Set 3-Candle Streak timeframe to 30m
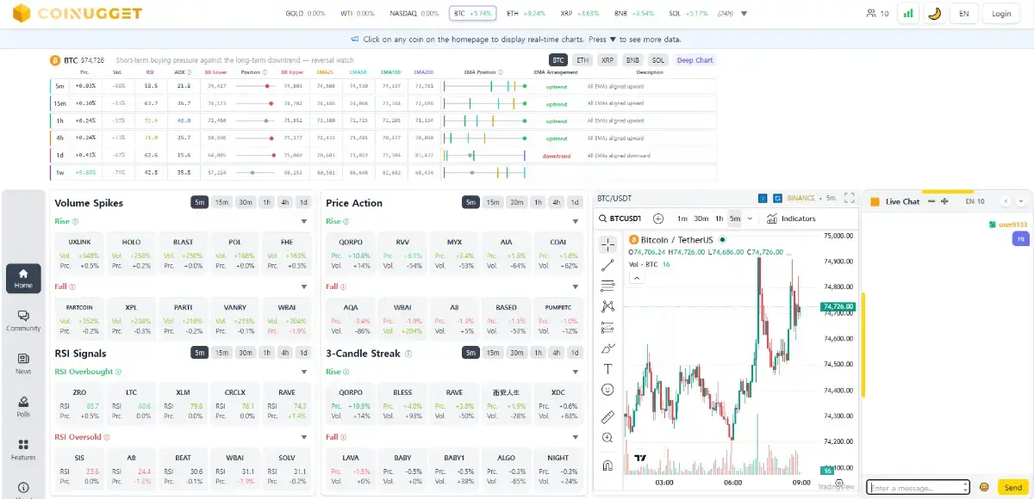 (x=516, y=353)
